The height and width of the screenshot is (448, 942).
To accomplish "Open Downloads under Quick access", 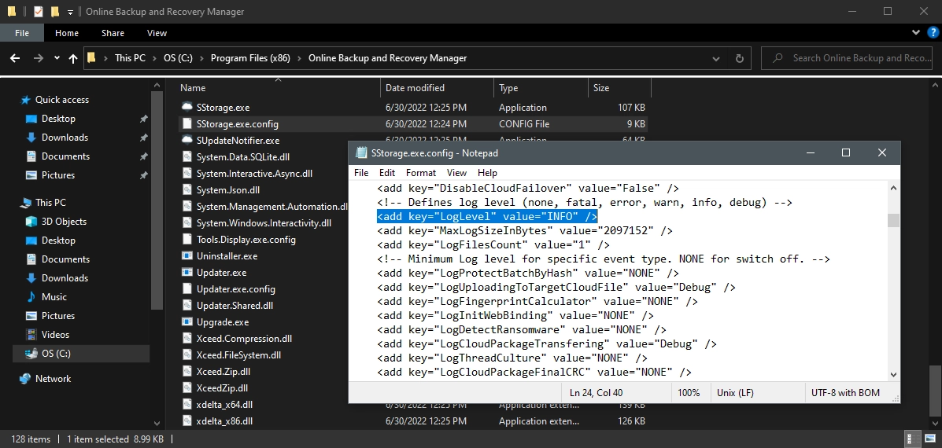I will 65,138.
